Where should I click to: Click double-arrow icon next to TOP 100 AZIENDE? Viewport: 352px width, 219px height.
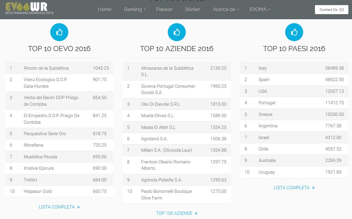[196, 213]
